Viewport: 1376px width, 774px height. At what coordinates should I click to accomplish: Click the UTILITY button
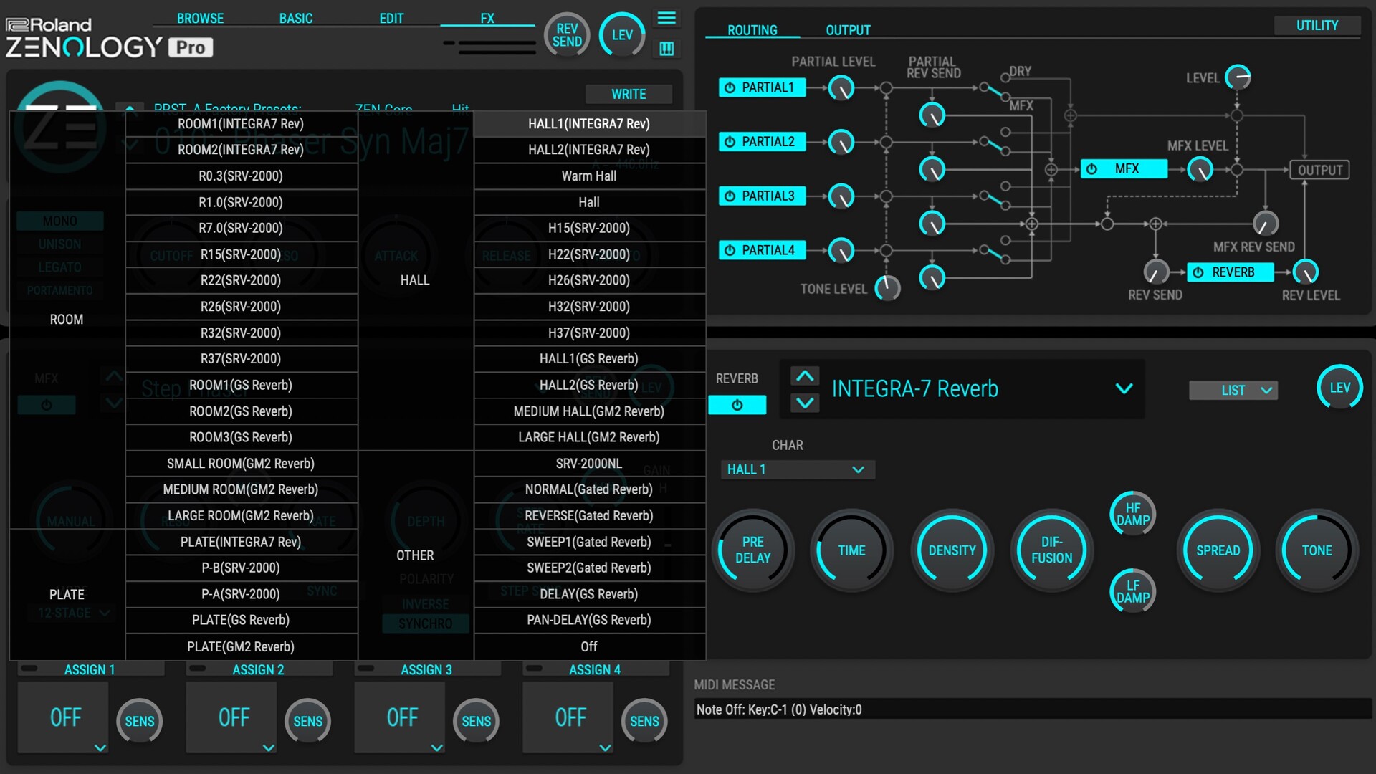point(1317,25)
